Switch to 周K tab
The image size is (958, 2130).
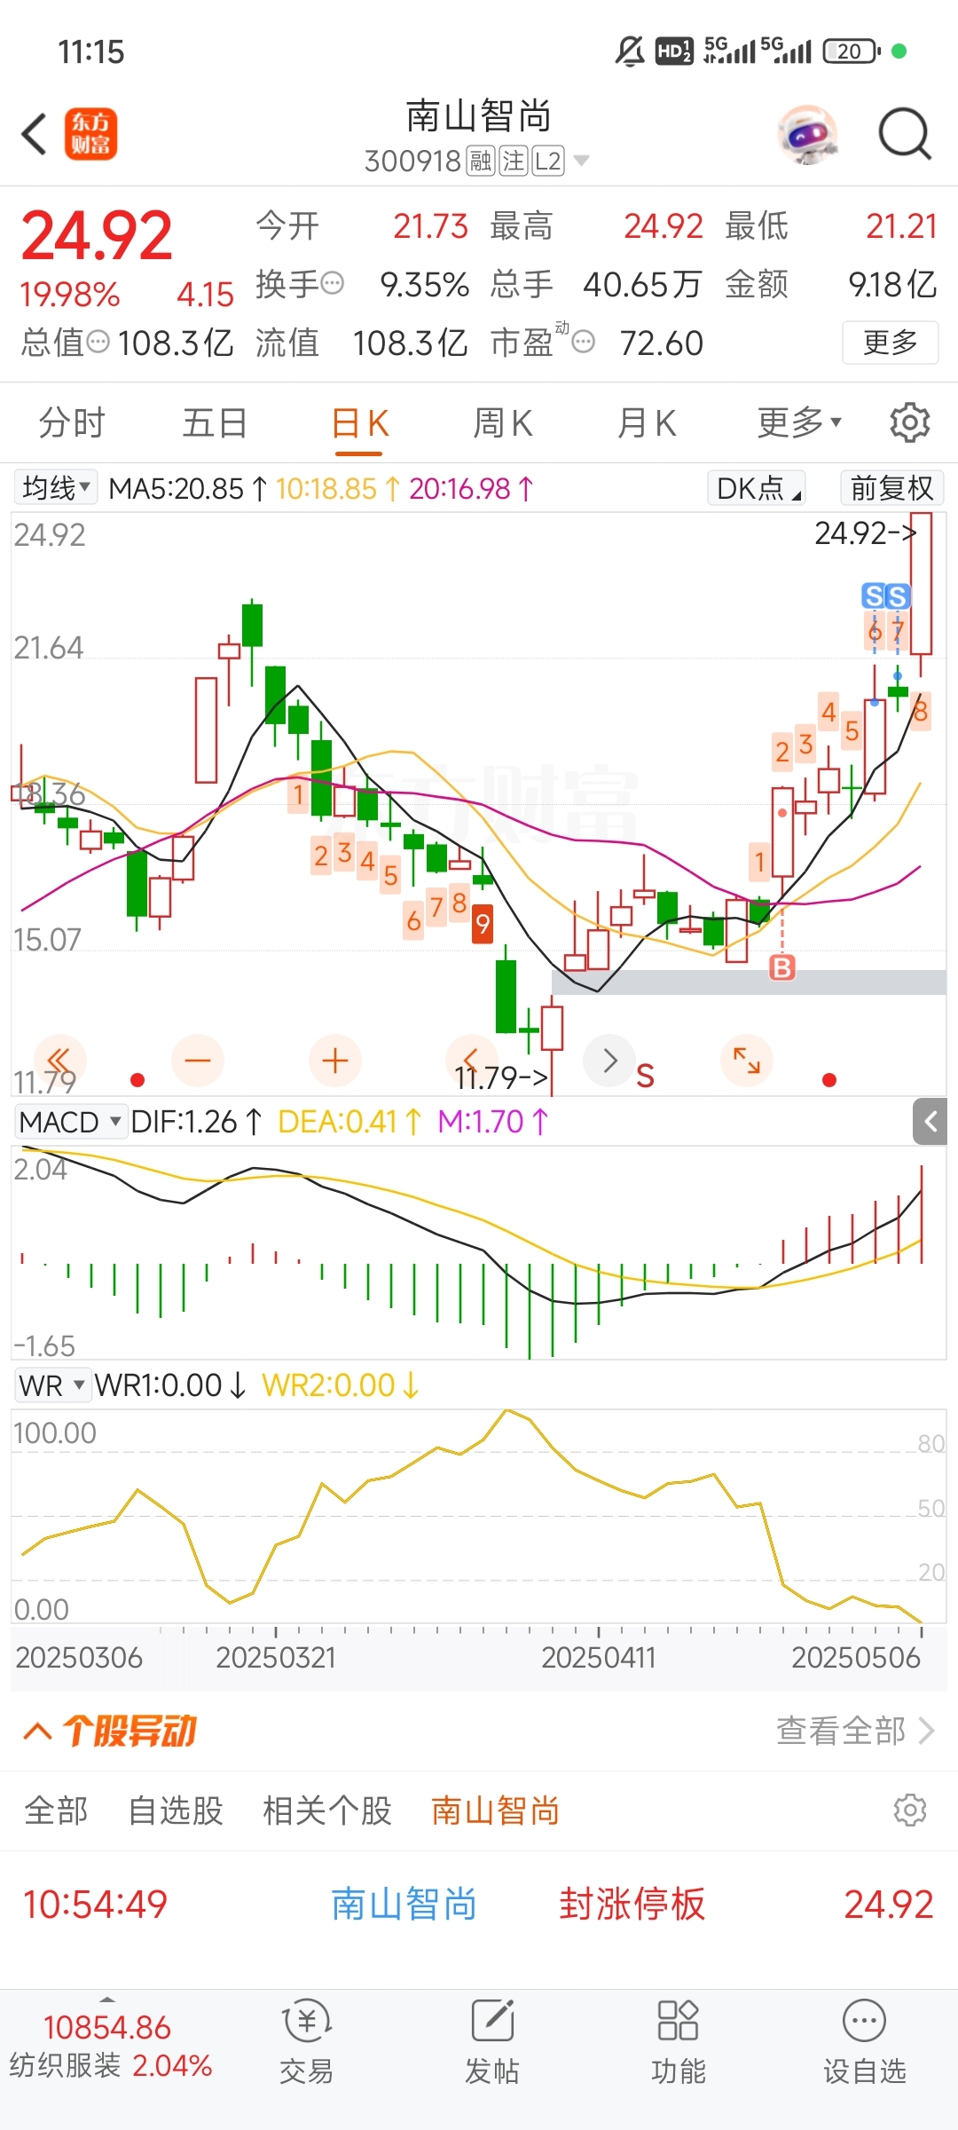pyautogui.click(x=502, y=423)
